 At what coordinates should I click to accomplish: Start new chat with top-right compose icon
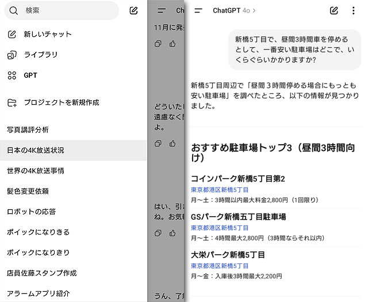click(x=334, y=10)
